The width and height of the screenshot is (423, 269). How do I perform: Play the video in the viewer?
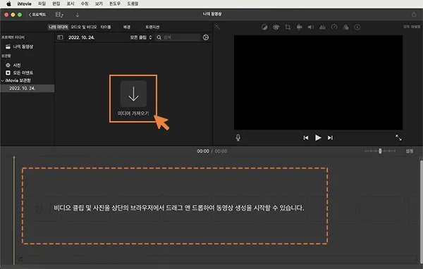coord(318,138)
